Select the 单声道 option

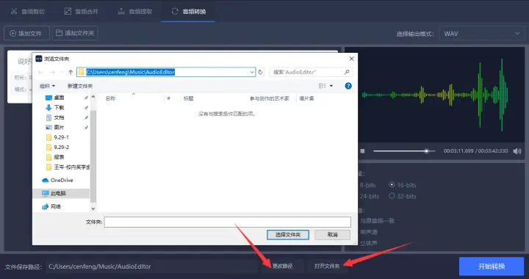[x=368, y=232]
